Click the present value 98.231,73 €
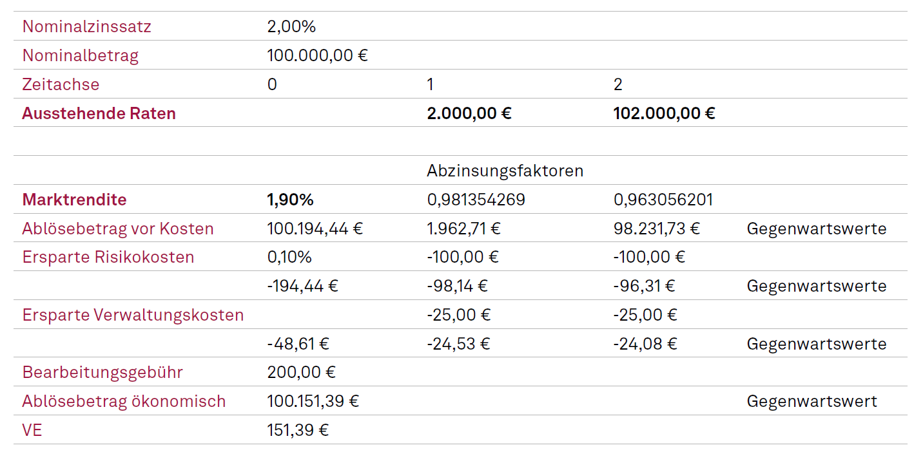The image size is (914, 452). pos(656,229)
